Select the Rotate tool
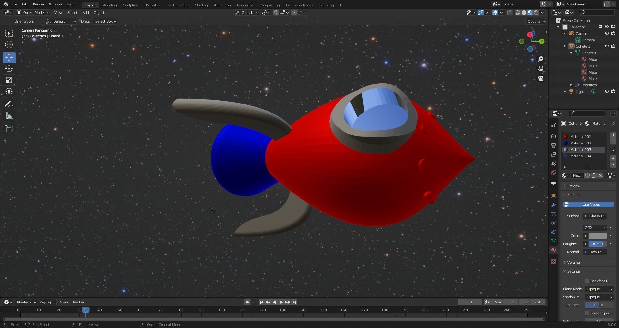The height and width of the screenshot is (328, 619). click(x=9, y=69)
